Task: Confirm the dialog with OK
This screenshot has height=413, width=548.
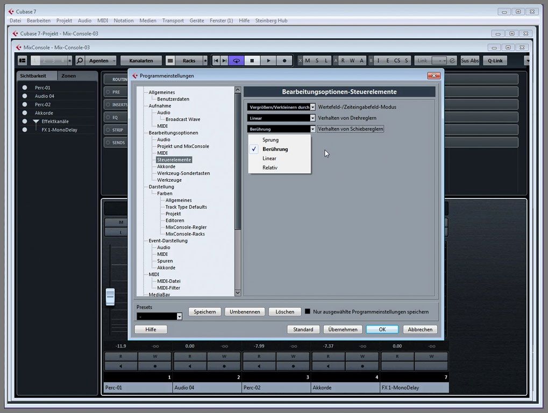Action: [x=382, y=329]
